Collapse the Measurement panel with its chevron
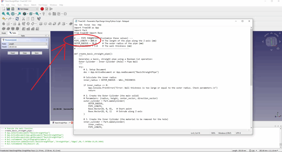 [47, 40]
